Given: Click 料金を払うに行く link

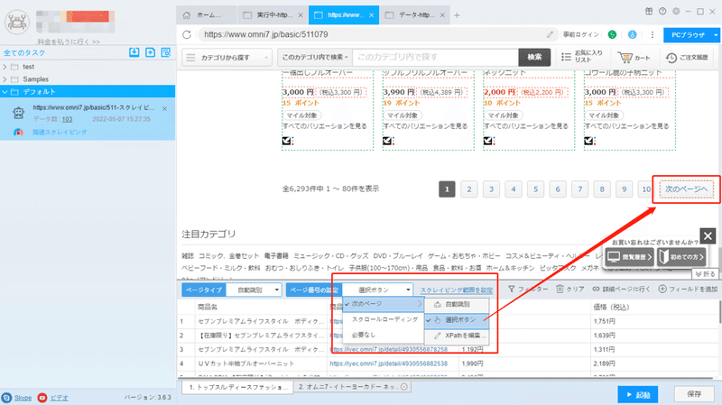Looking at the screenshot, I should pos(69,41).
